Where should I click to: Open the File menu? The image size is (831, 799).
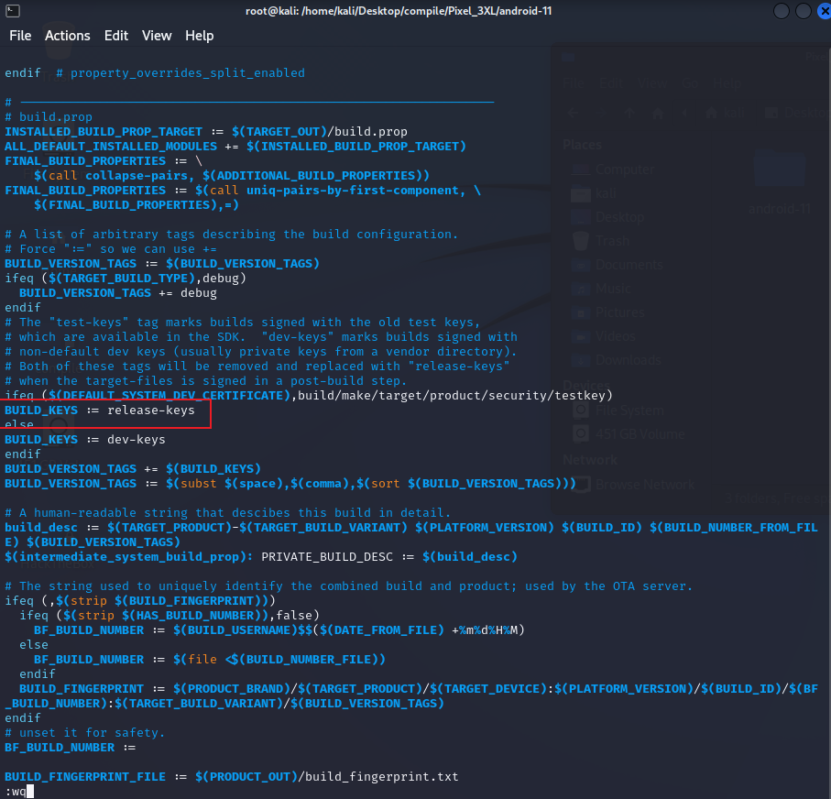tap(20, 36)
